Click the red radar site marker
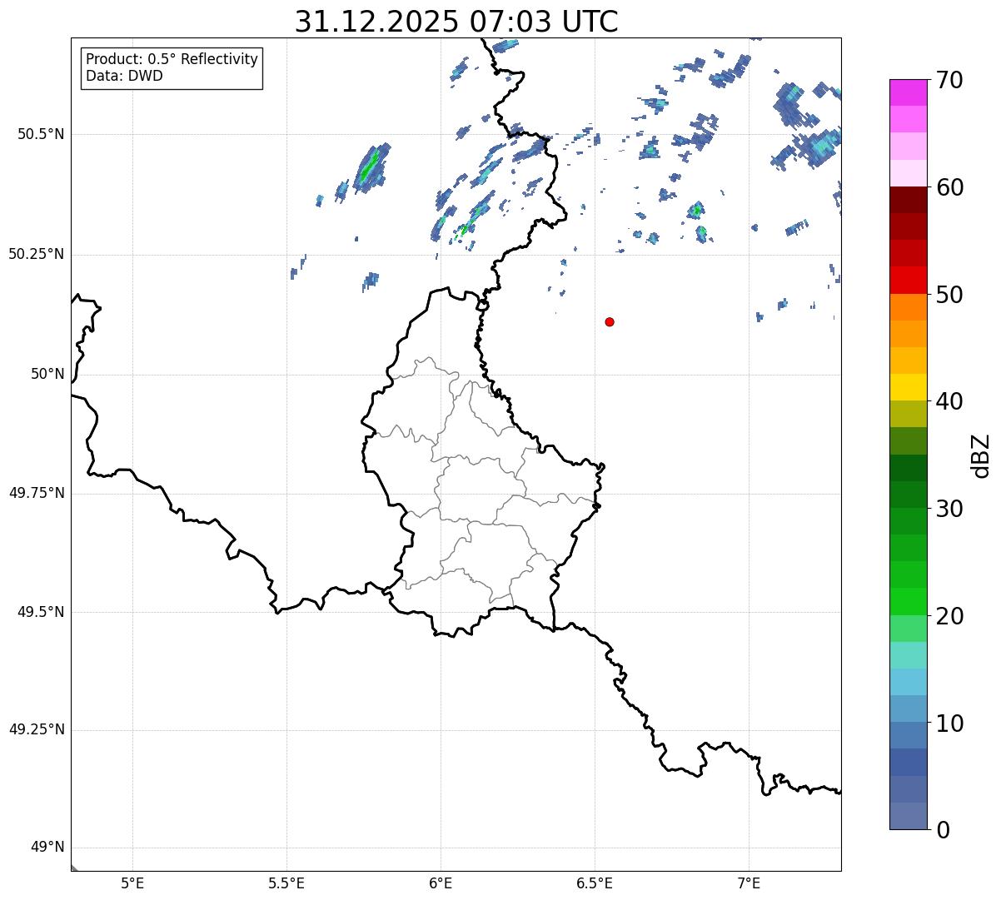The height and width of the screenshot is (900, 1001). coord(610,321)
